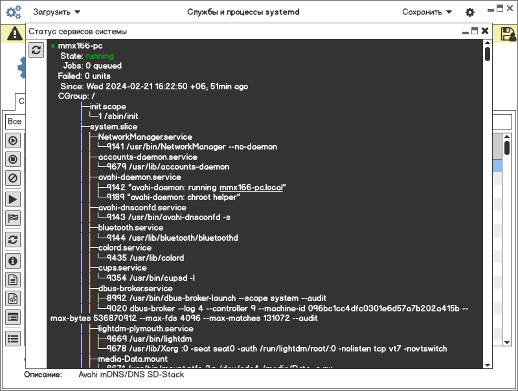Click the save-as-user floppy disk icon

508,34
